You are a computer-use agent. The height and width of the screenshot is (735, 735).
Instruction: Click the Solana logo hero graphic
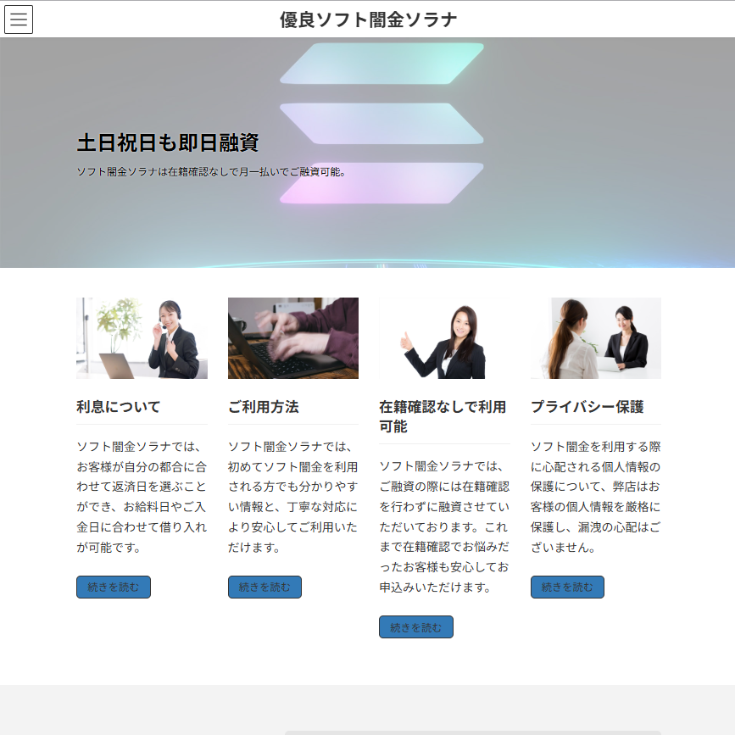(x=381, y=123)
